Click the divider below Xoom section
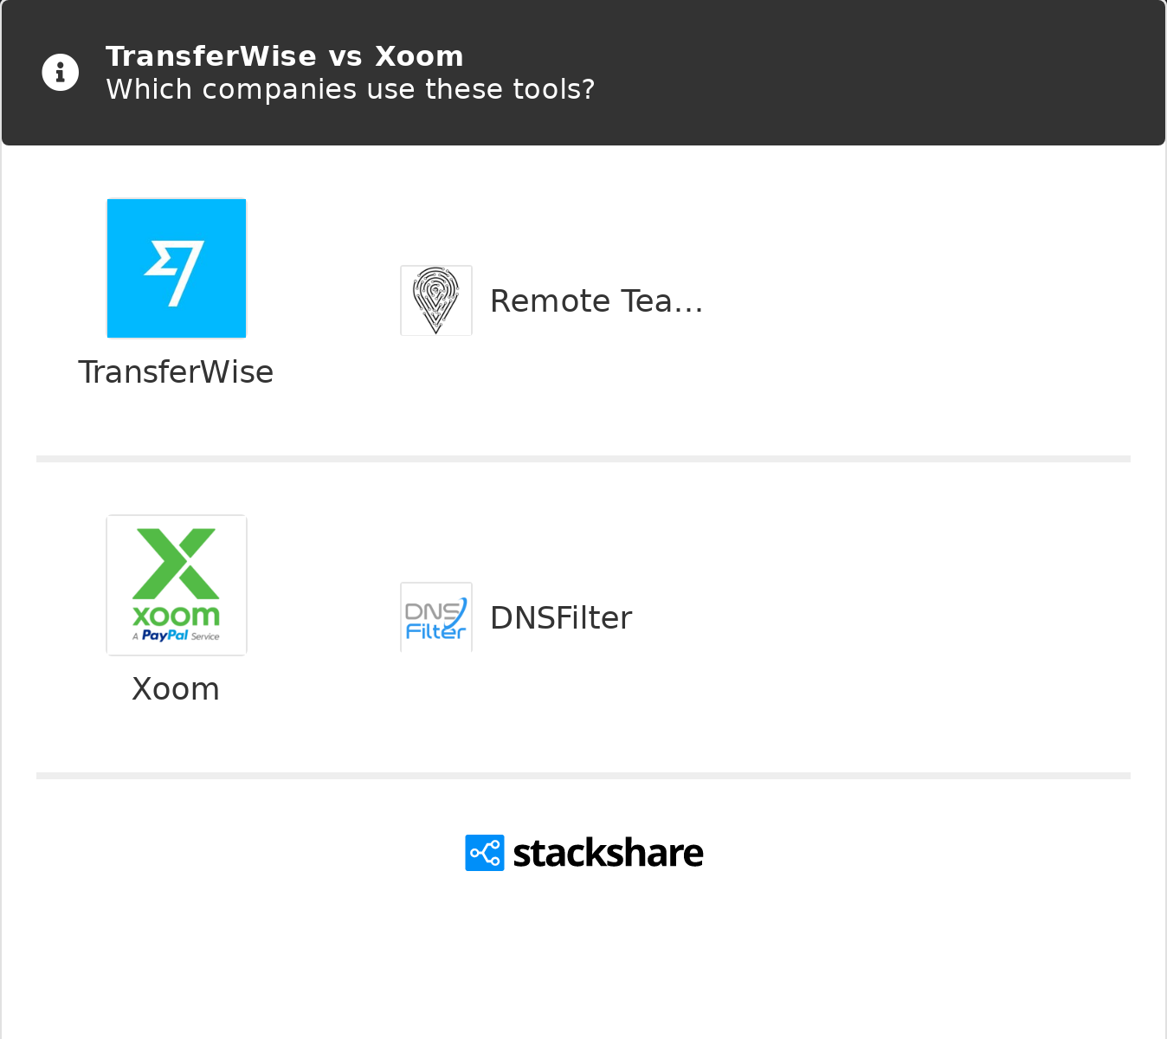Image resolution: width=1167 pixels, height=1039 pixels. (583, 776)
